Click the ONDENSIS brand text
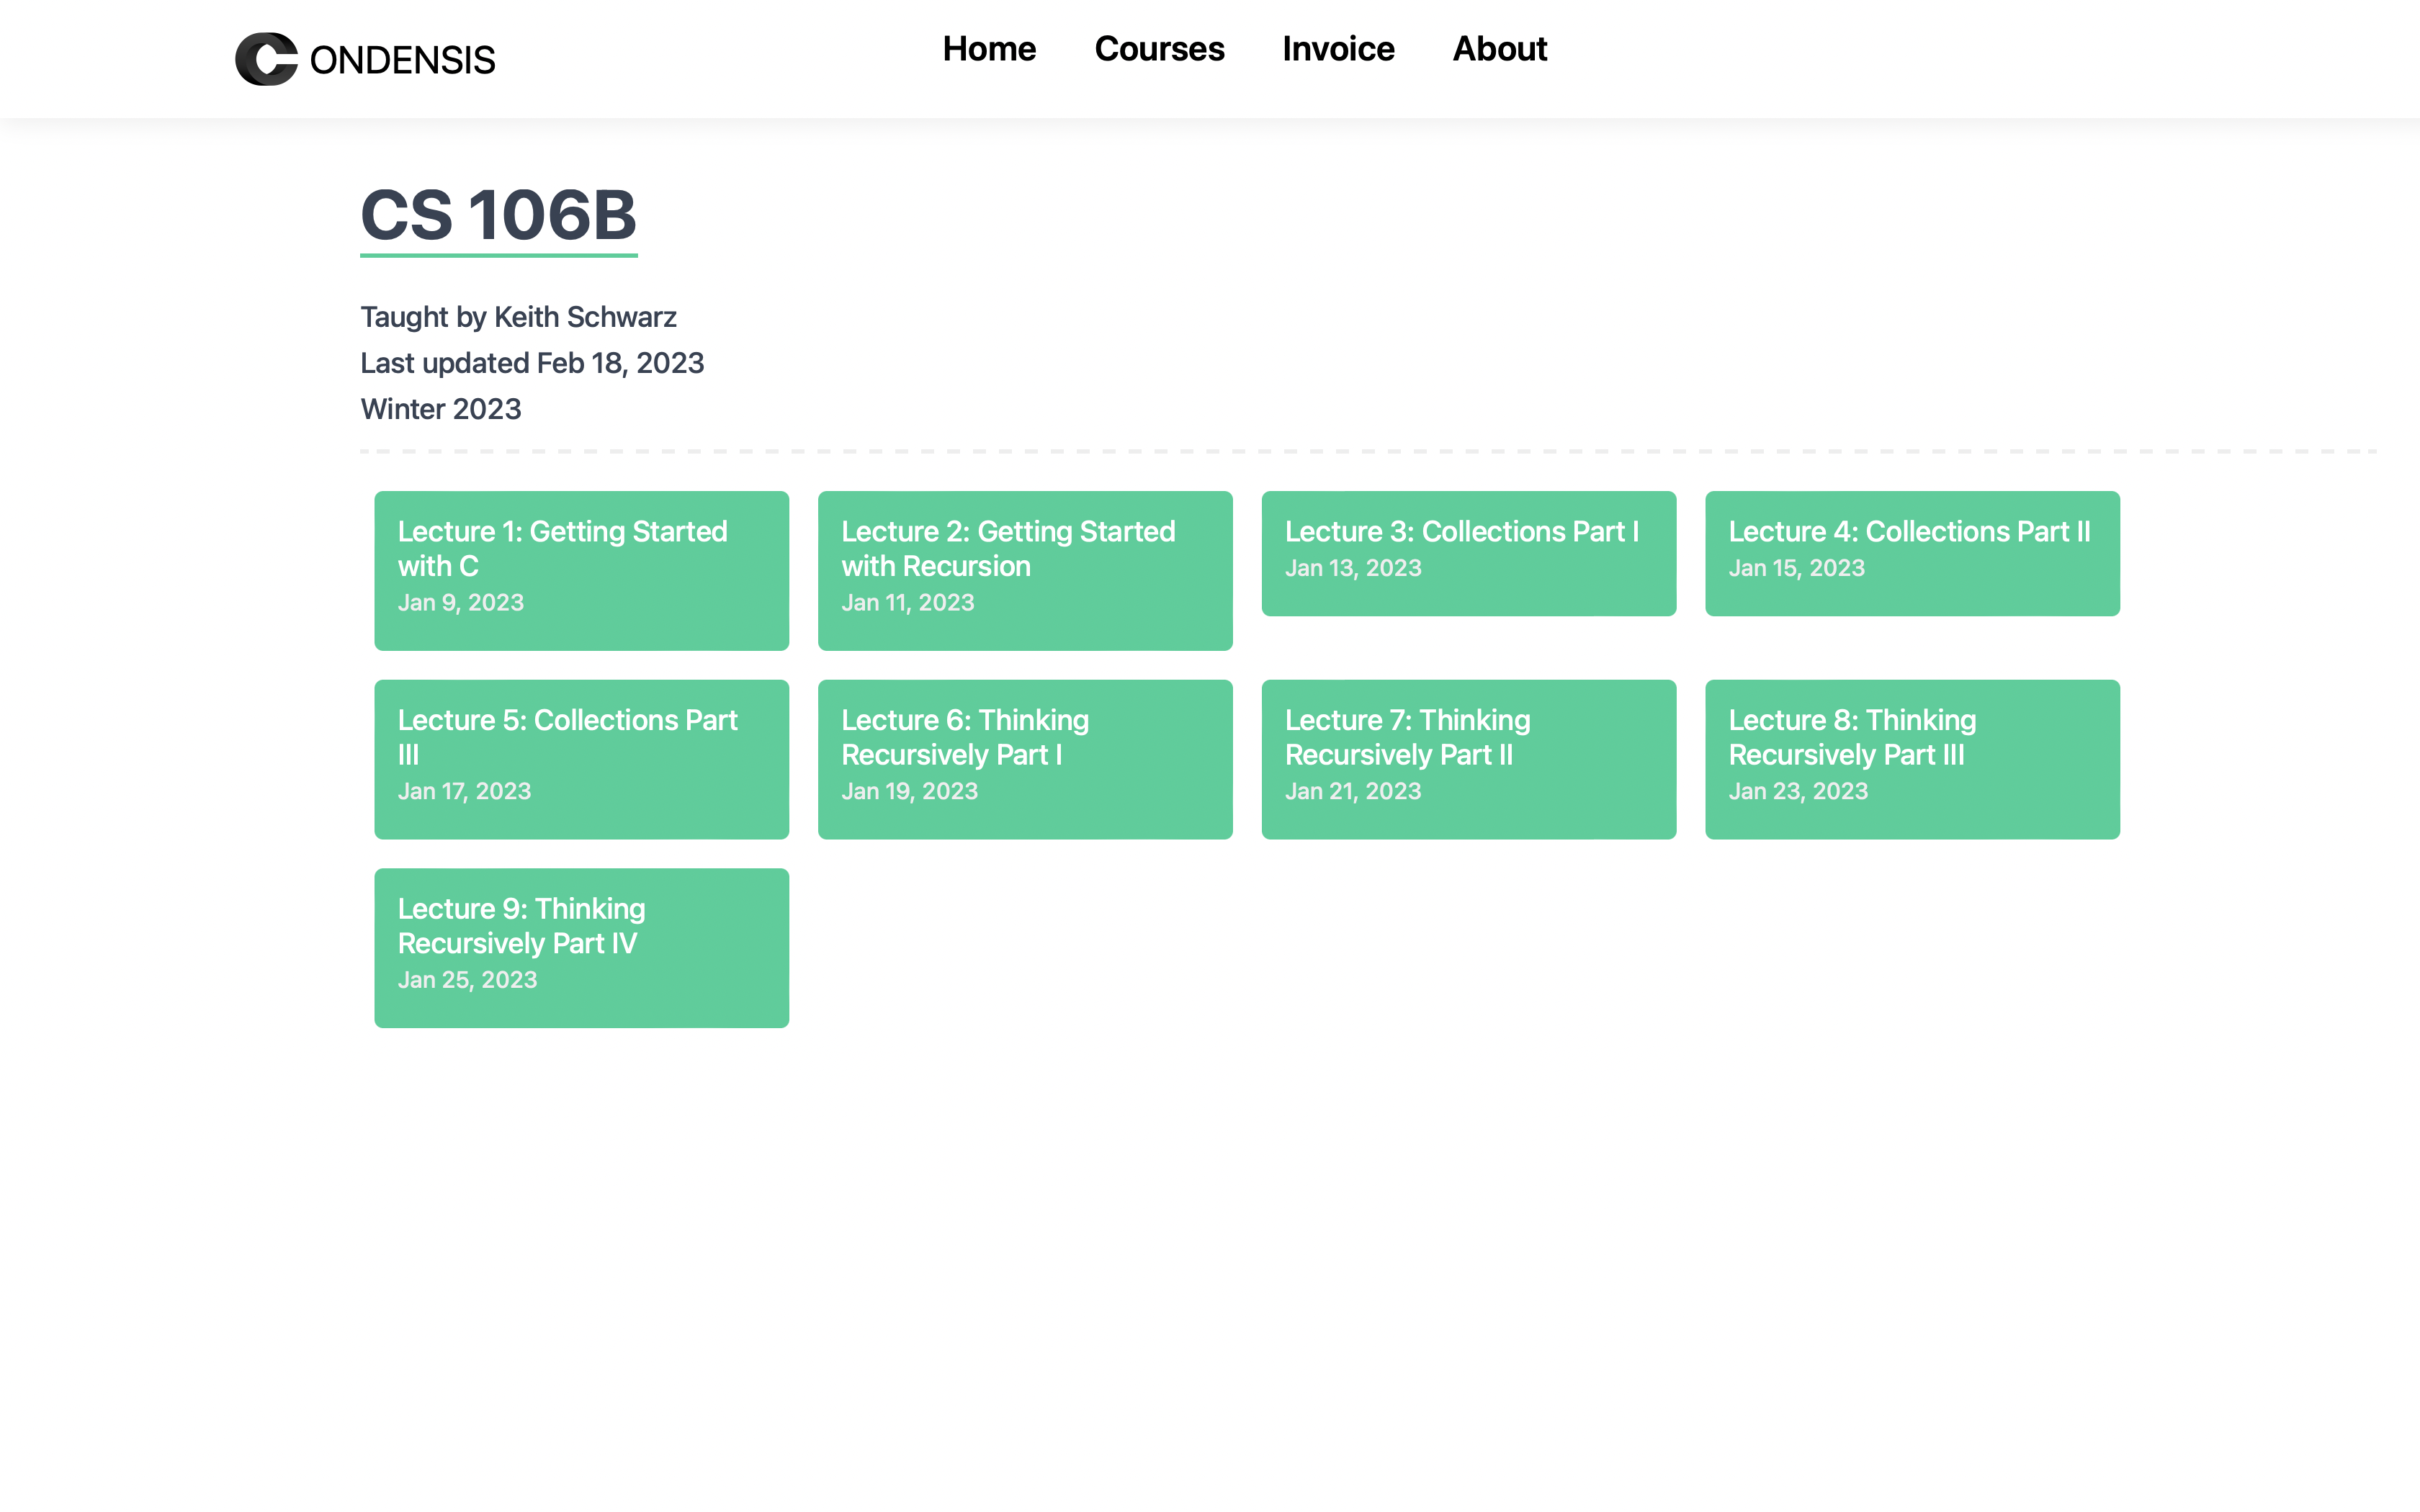 [402, 60]
